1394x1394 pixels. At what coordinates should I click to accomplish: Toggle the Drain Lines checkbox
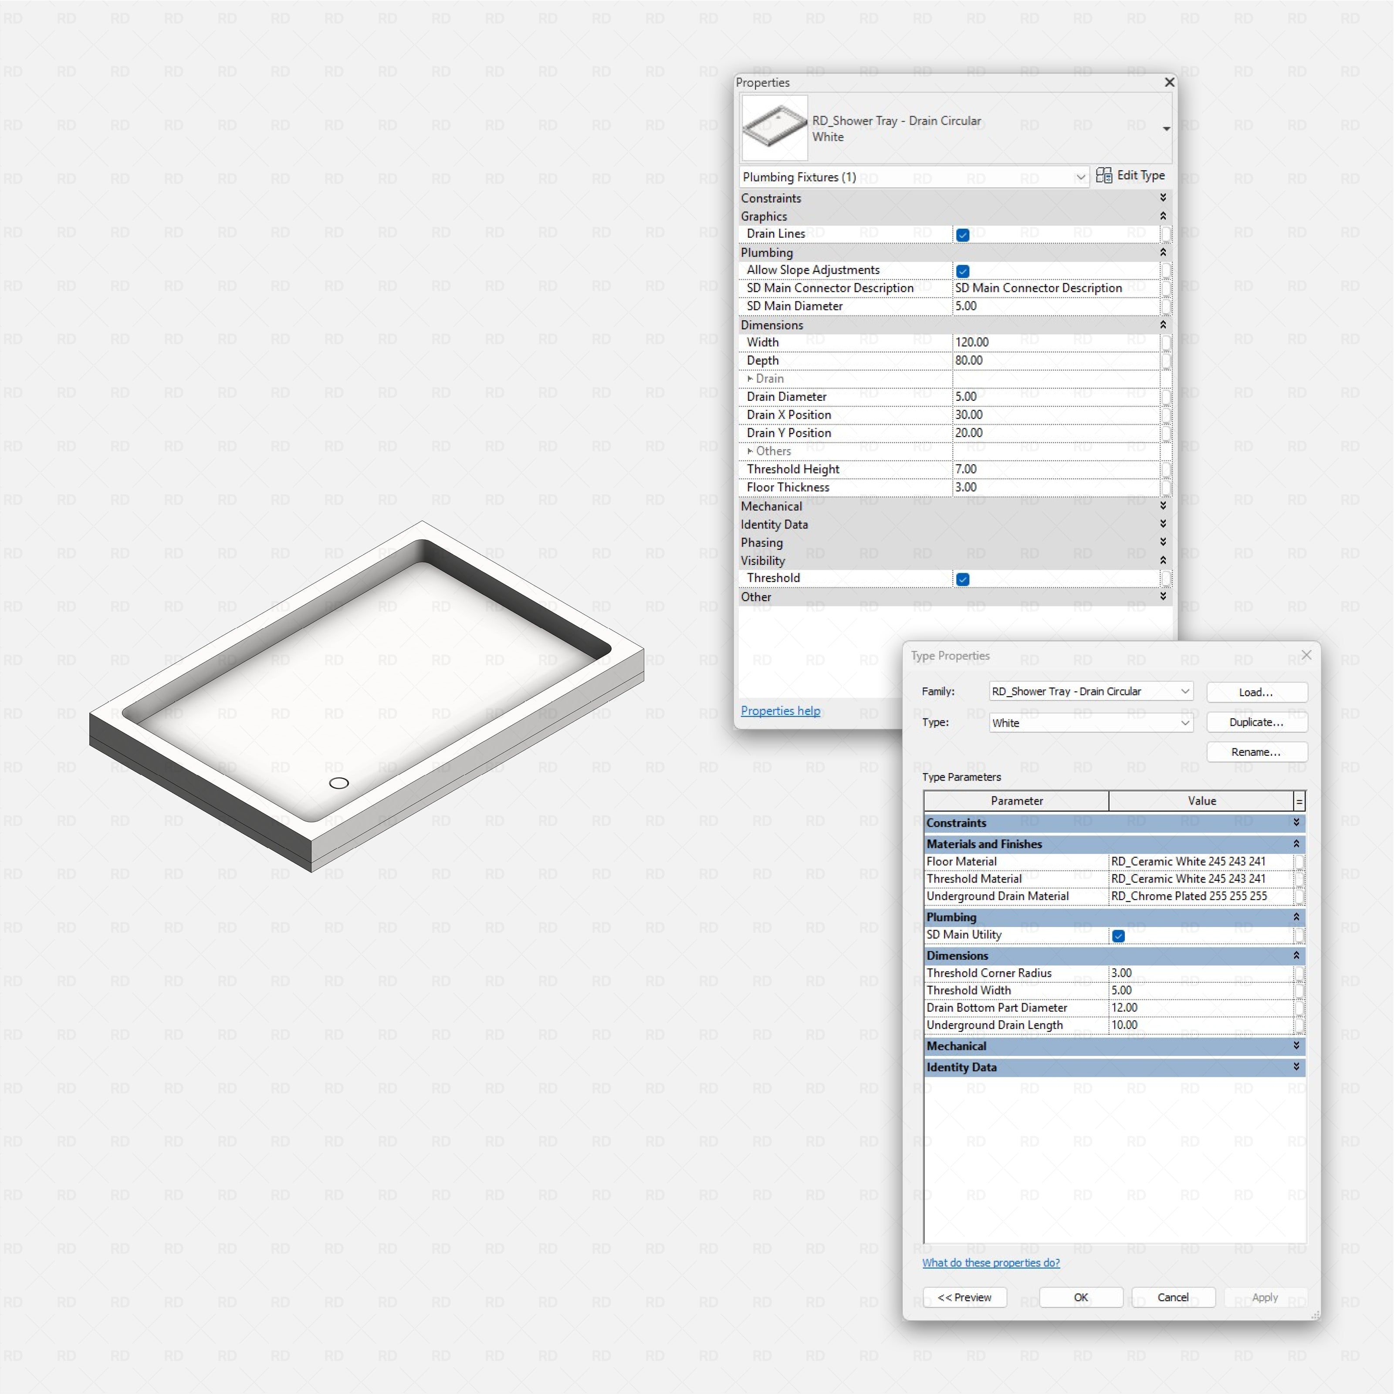pyautogui.click(x=963, y=234)
